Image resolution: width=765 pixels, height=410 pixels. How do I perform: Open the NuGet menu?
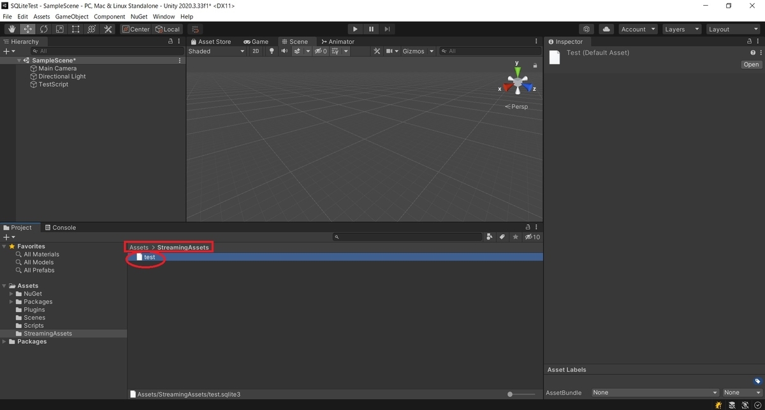click(138, 17)
